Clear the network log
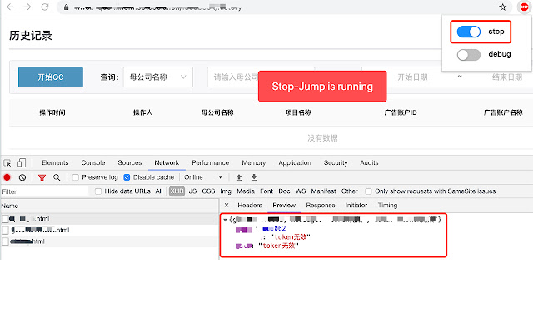This screenshot has height=333, width=533. [22, 177]
